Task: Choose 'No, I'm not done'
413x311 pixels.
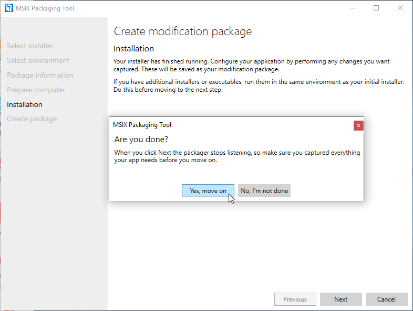Action: (x=264, y=191)
